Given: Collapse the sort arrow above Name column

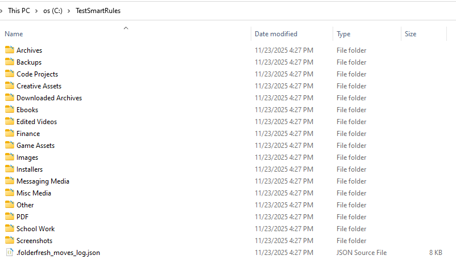Looking at the screenshot, I should pyautogui.click(x=126, y=27).
